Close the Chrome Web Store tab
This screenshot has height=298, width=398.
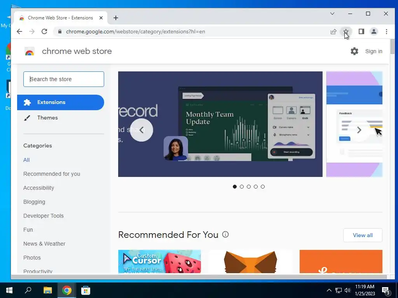click(101, 18)
